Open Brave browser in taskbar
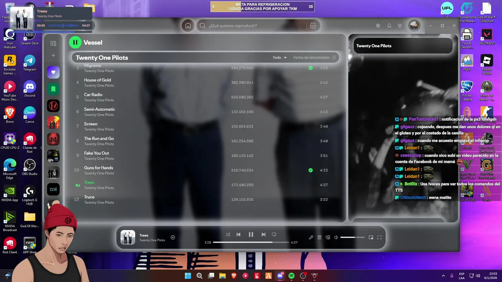The width and height of the screenshot is (502, 282). pyautogui.click(x=234, y=276)
